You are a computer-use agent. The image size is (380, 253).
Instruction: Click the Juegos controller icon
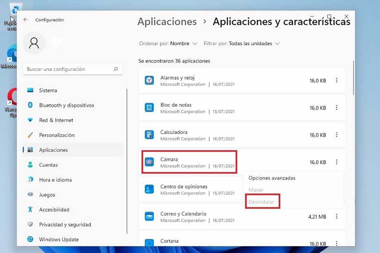point(30,194)
